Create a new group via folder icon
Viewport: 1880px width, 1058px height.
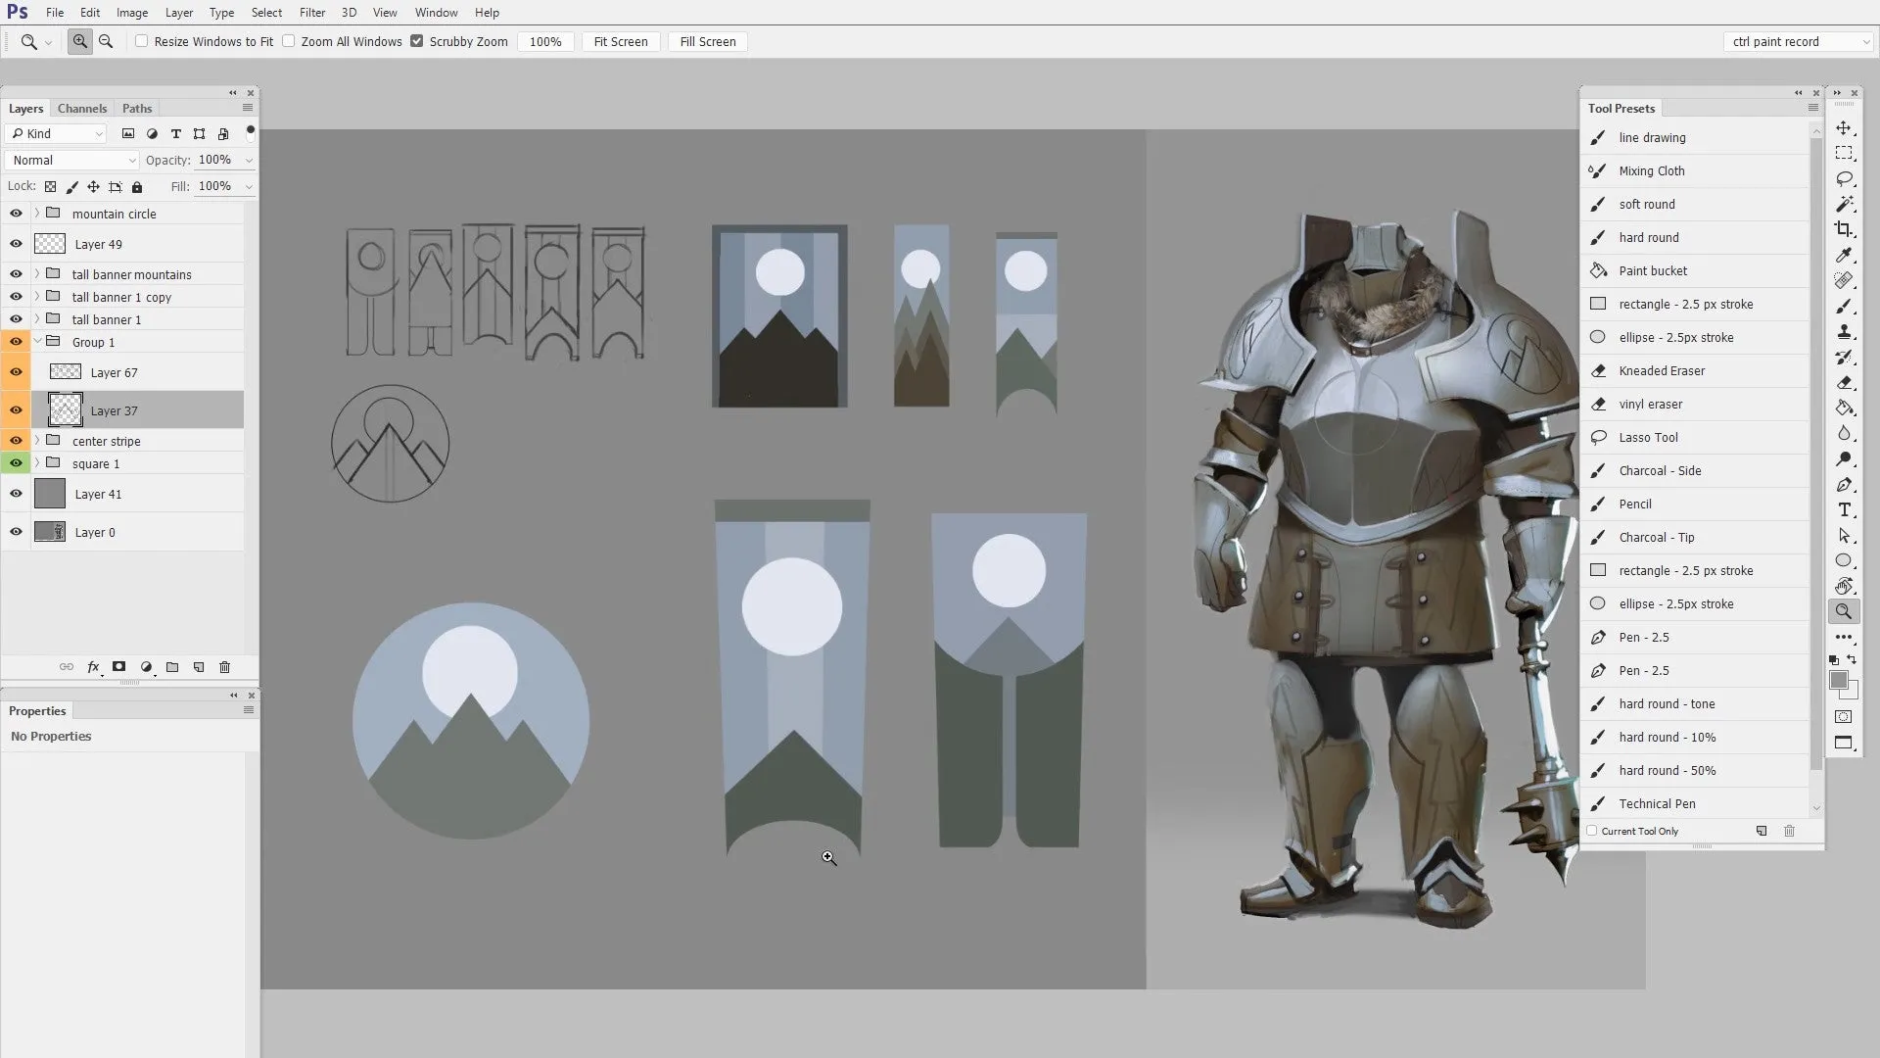(172, 667)
